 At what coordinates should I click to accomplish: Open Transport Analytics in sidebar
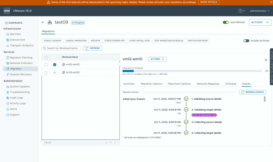pyautogui.click(x=21, y=45)
